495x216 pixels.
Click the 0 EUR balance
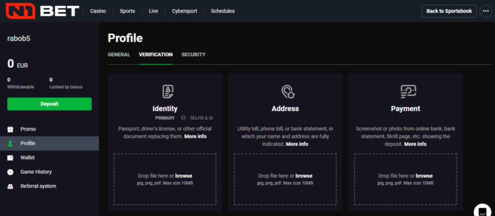point(18,64)
